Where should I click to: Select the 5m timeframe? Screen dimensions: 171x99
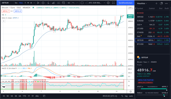(x=16, y=3)
